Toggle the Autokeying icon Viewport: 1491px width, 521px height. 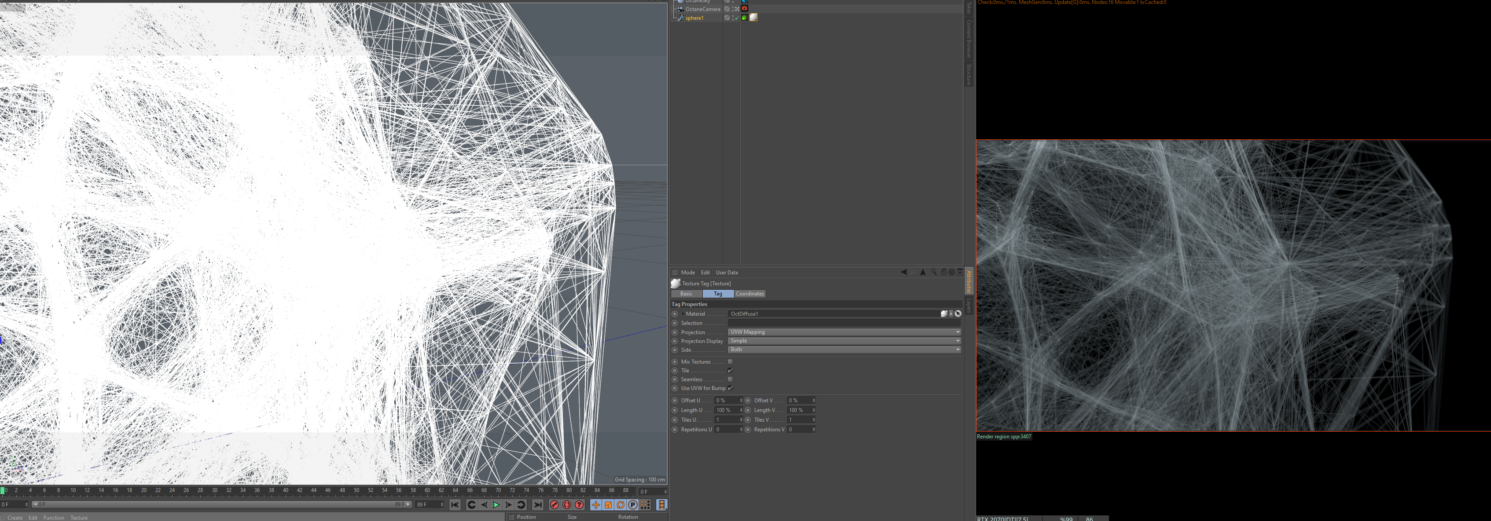567,505
